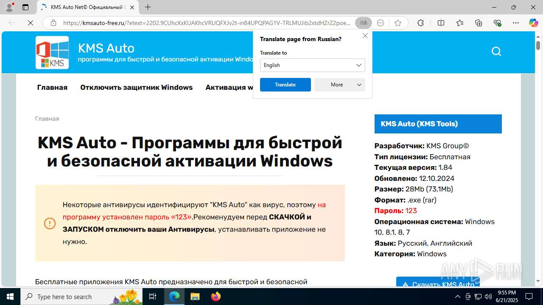Click the Главная breadcrumb link
Image resolution: width=543 pixels, height=305 pixels.
point(47,119)
